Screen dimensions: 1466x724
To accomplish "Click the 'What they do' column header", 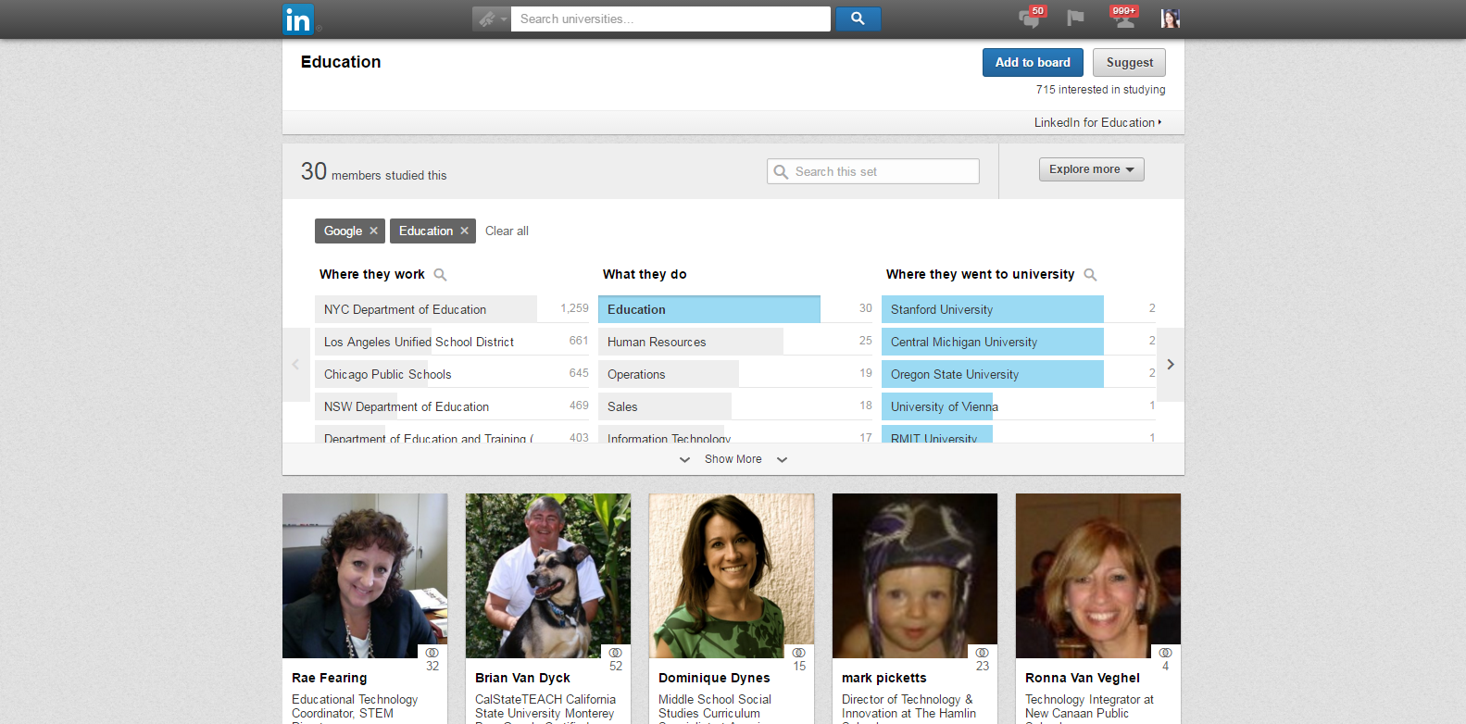I will (x=645, y=274).
